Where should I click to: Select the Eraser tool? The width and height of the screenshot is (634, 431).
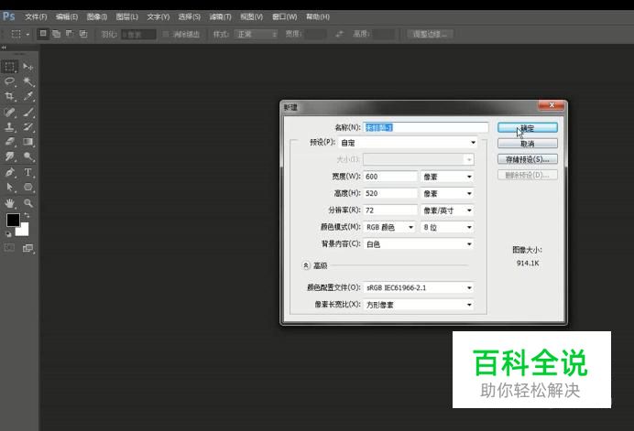point(10,142)
